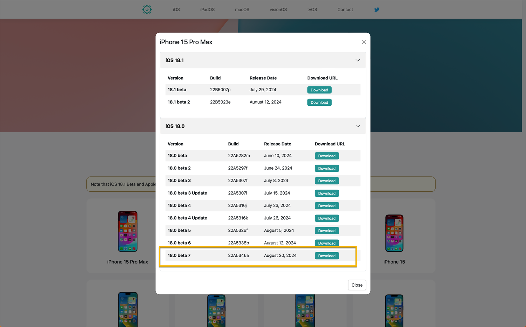Click the June 10, 2024 release date

tap(278, 155)
